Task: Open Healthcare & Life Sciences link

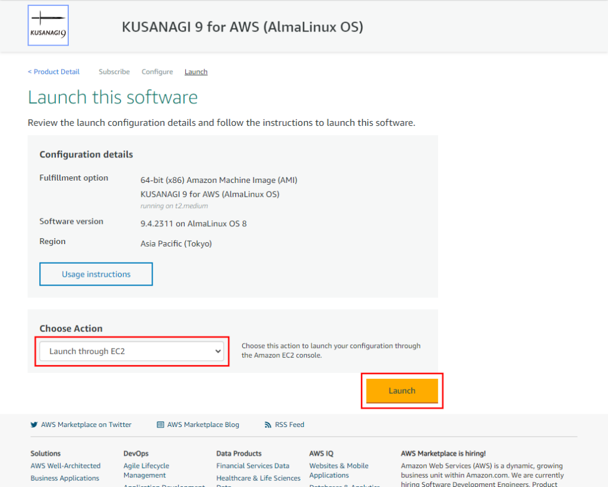Action: coord(258,478)
